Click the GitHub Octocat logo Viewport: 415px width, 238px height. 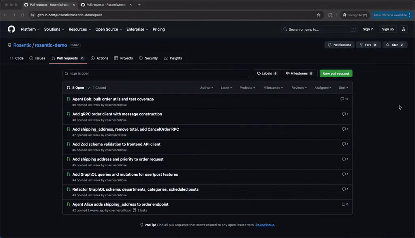(x=11, y=29)
